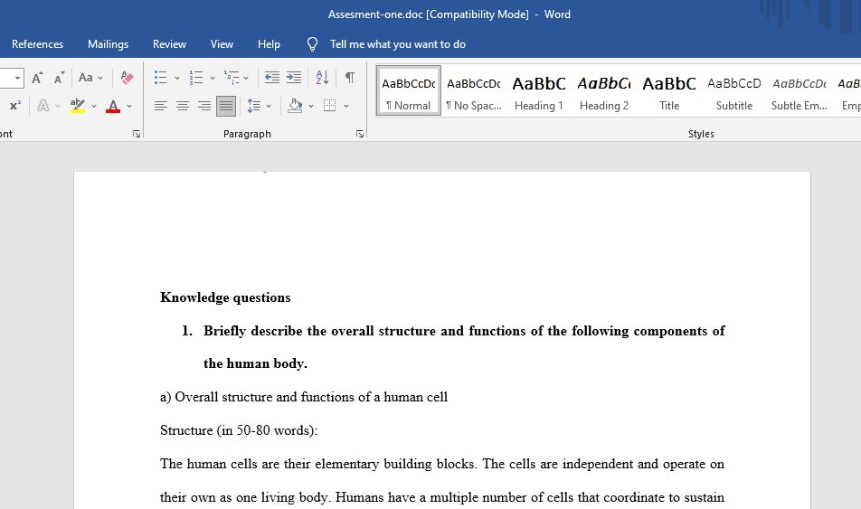The image size is (861, 509).
Task: Open shading color dropdown arrow
Action: point(311,106)
